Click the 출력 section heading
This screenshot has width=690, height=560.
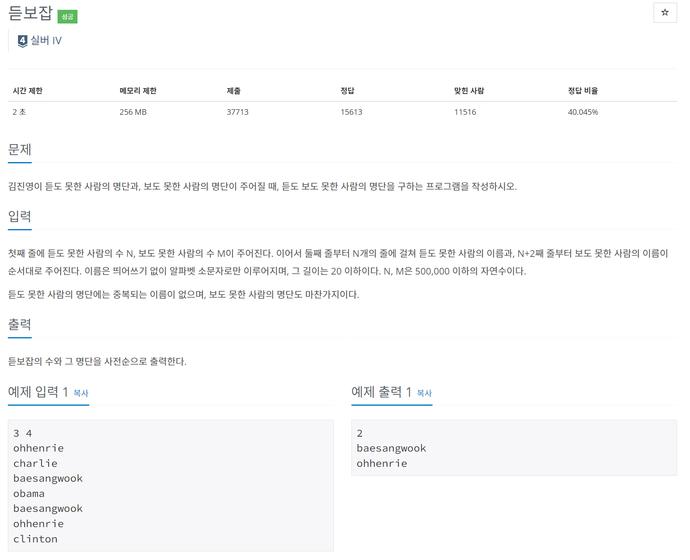[20, 324]
